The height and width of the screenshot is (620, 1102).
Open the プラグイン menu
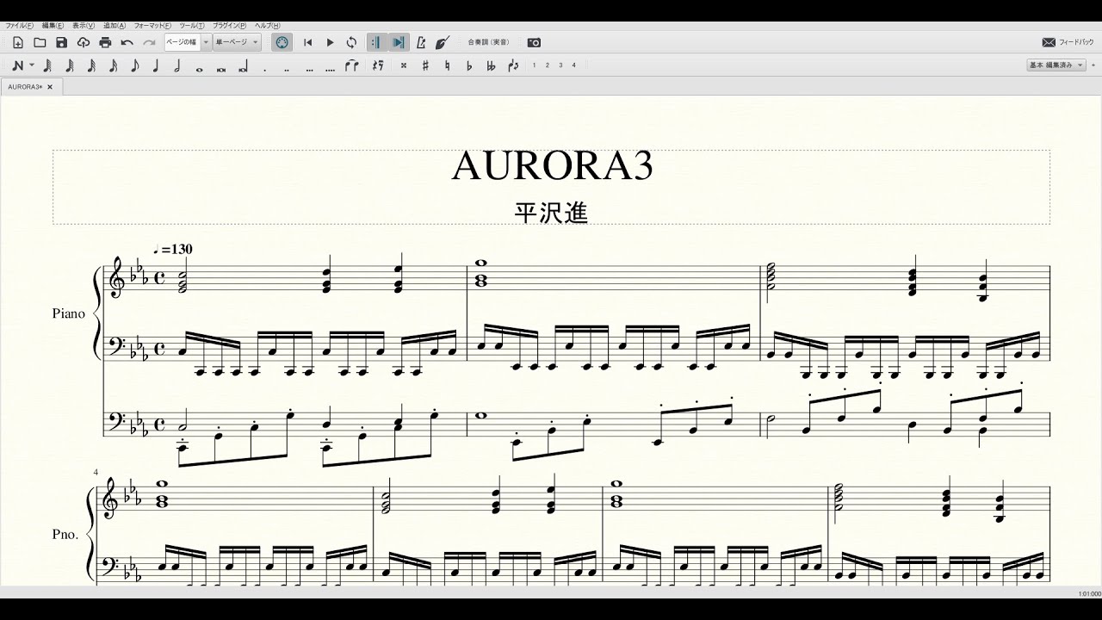[x=230, y=26]
